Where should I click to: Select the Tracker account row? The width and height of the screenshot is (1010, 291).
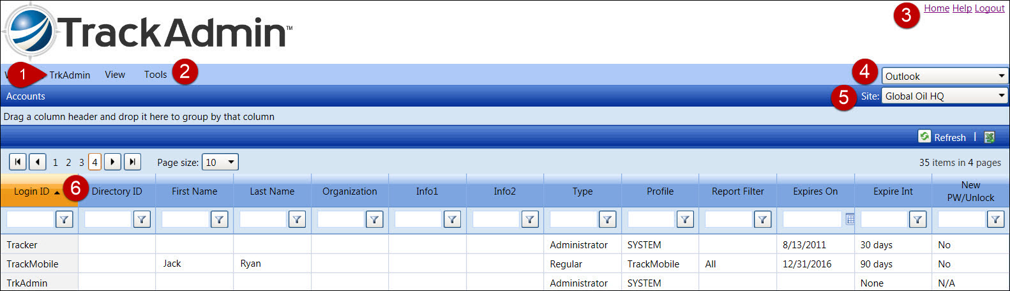[x=504, y=244]
